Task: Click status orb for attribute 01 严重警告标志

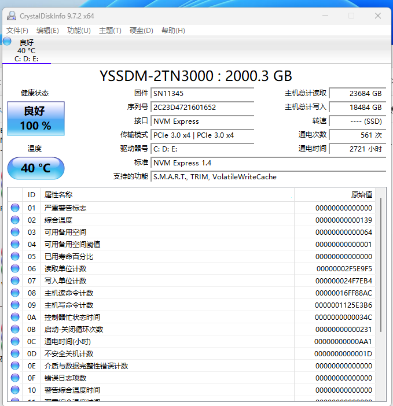Action: (x=15, y=208)
